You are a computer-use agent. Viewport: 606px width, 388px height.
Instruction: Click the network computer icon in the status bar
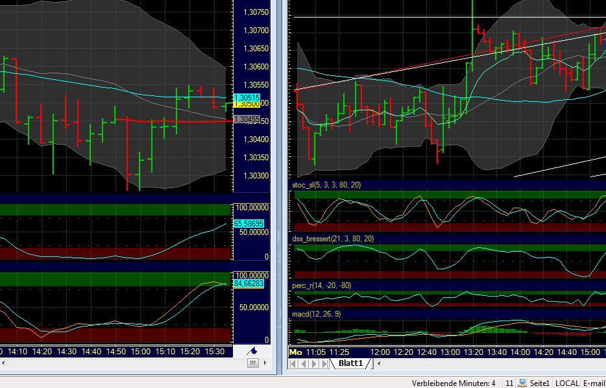522,383
